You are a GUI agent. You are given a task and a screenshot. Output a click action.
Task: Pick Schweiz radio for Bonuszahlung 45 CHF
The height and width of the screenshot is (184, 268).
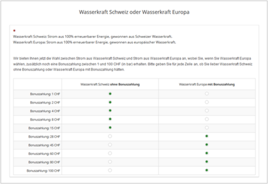(x=110, y=145)
